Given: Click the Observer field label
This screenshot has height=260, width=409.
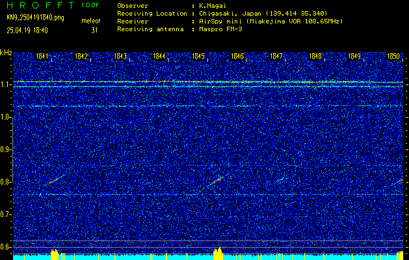Looking at the screenshot, I should pyautogui.click(x=133, y=6).
